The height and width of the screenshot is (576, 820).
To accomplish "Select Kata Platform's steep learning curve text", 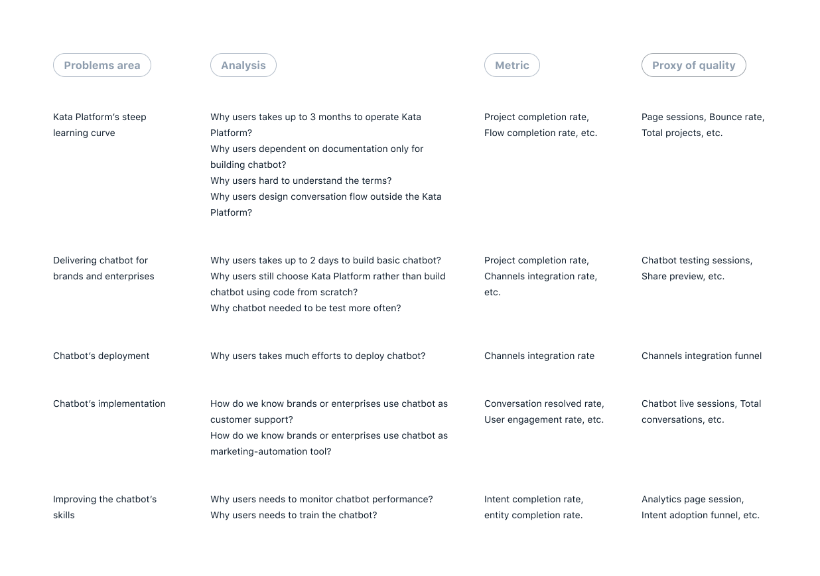I will (x=100, y=125).
